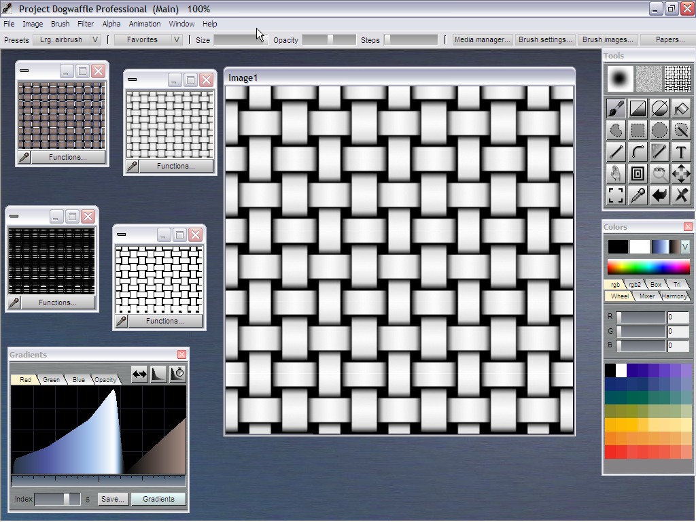Pick the Text tool marked T
696x522 pixels.
click(680, 152)
